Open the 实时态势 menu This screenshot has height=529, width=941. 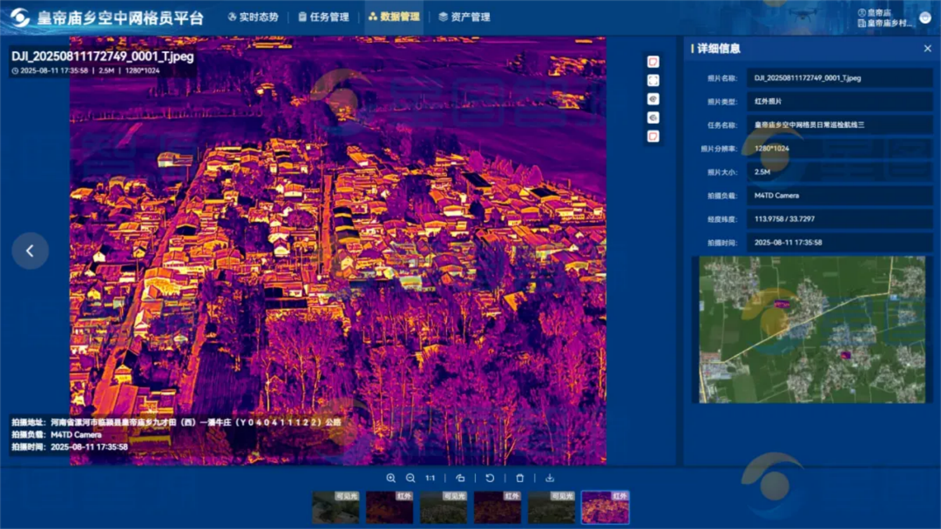253,17
